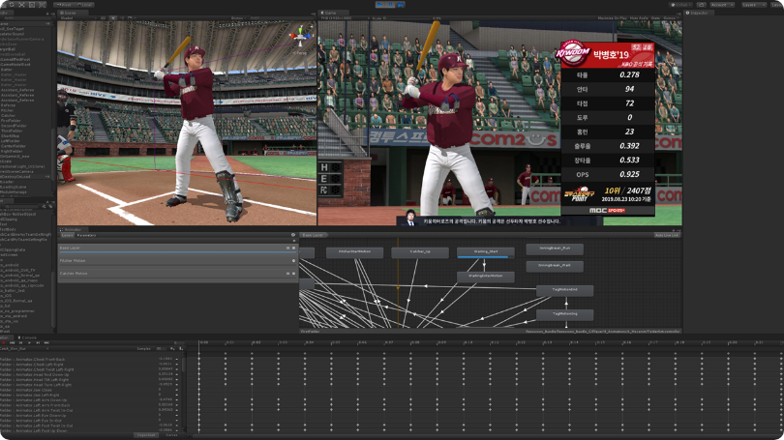Switch to Animator Parameters tab
This screenshot has width=784, height=440.
[x=86, y=235]
